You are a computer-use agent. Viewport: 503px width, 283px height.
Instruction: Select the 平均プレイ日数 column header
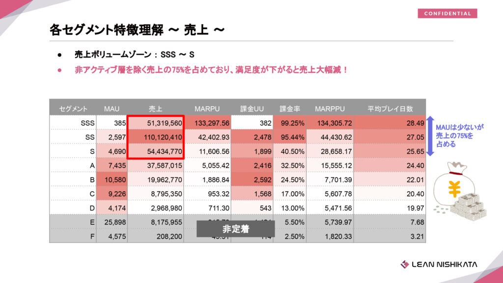(390, 108)
